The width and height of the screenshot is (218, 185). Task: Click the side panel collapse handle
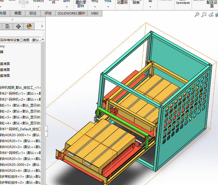[46, 131]
